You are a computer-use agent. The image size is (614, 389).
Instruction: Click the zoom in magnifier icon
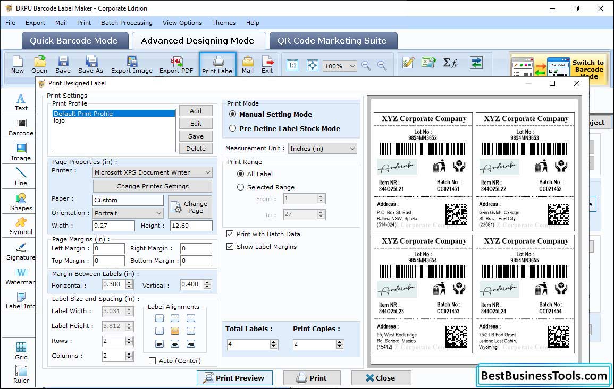[x=366, y=65]
